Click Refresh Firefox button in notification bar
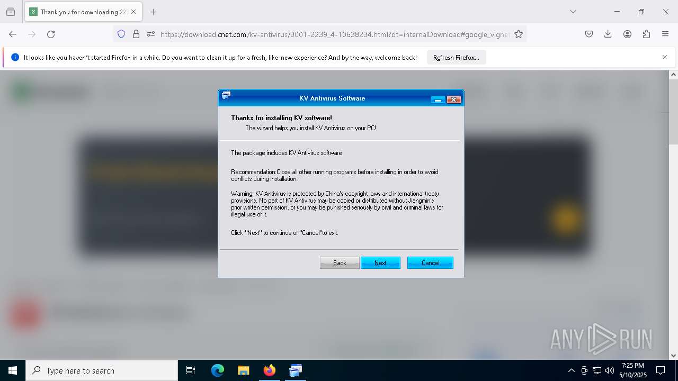This screenshot has height=381, width=678. coord(456,58)
